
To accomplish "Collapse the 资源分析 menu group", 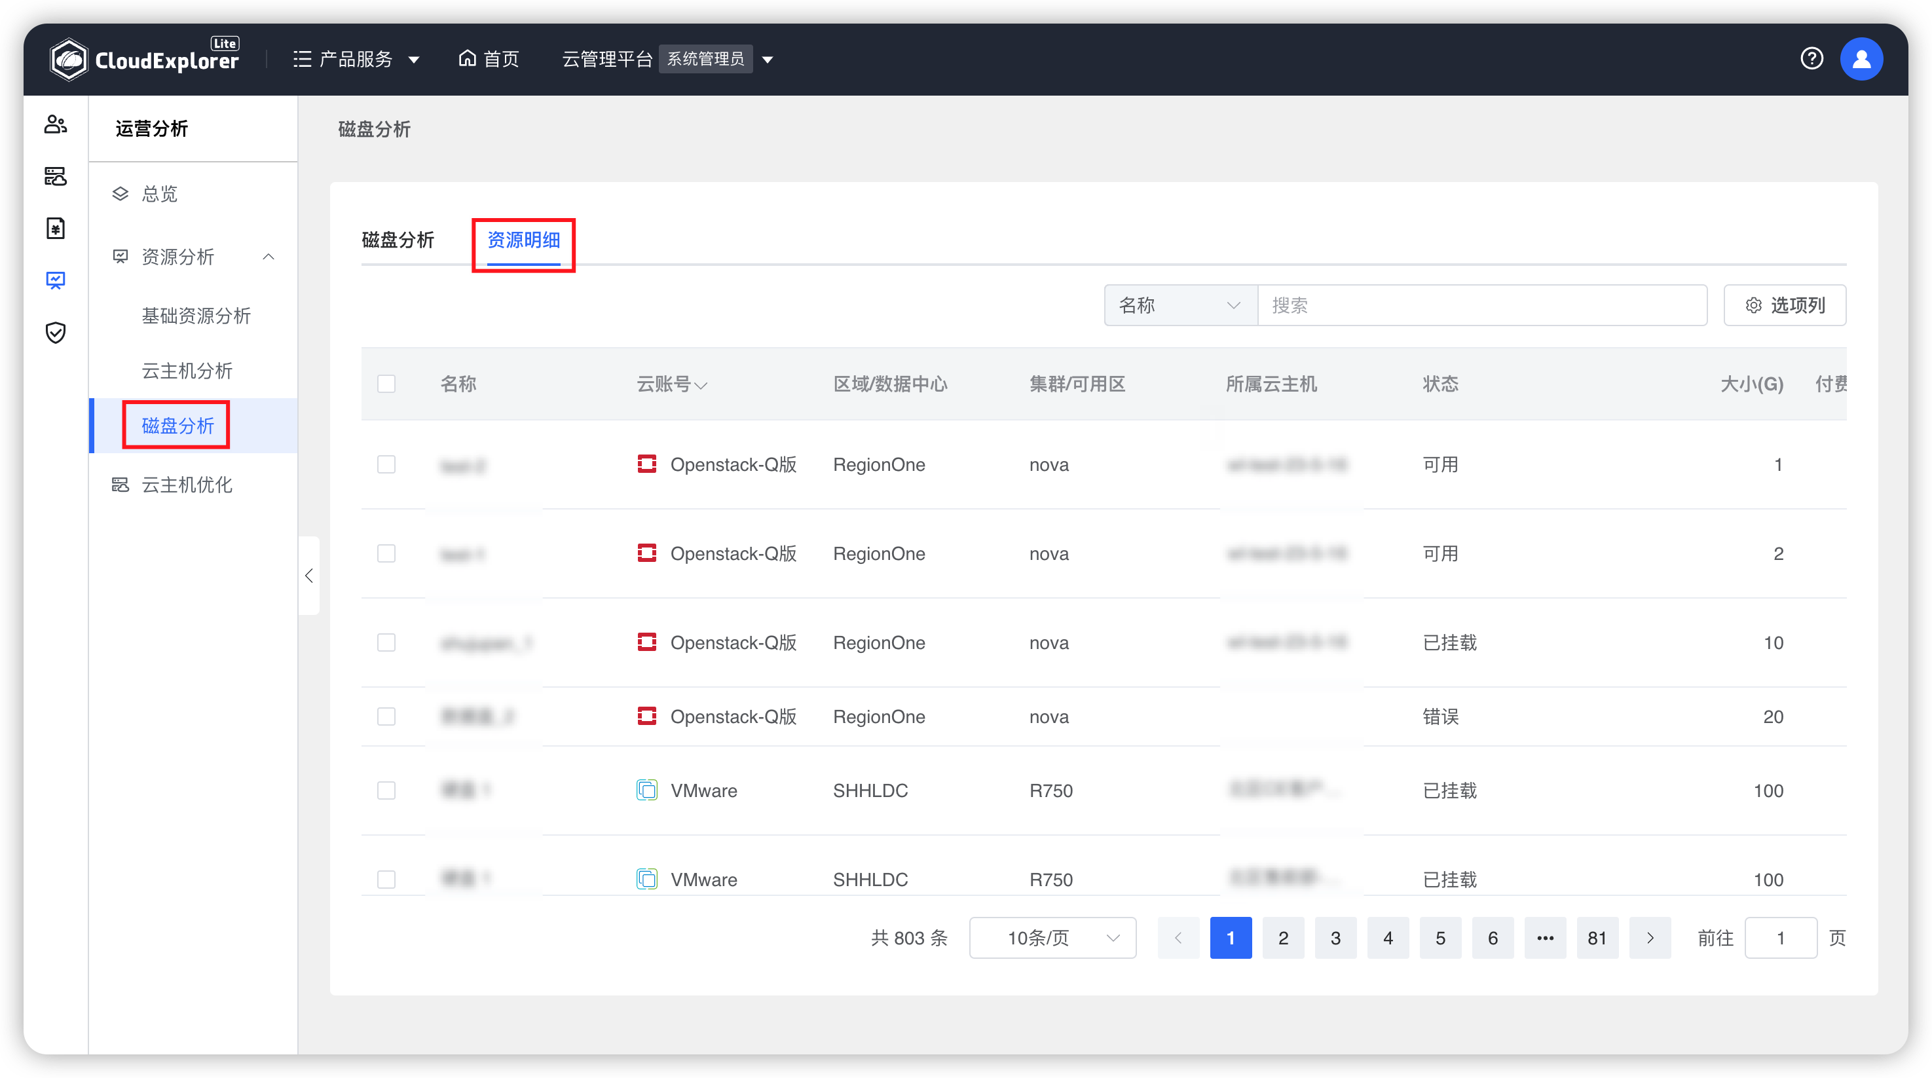I will point(269,257).
